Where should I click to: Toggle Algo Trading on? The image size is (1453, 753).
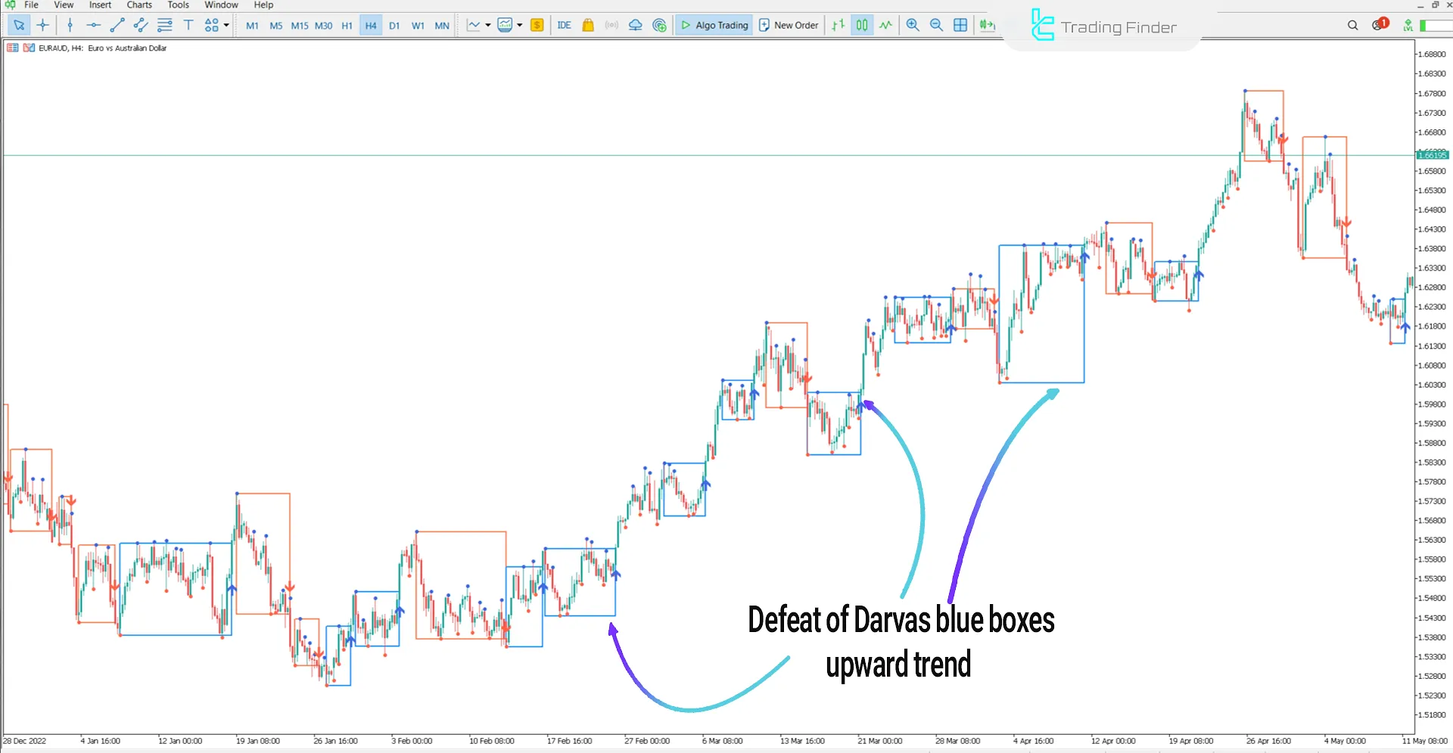coord(712,25)
